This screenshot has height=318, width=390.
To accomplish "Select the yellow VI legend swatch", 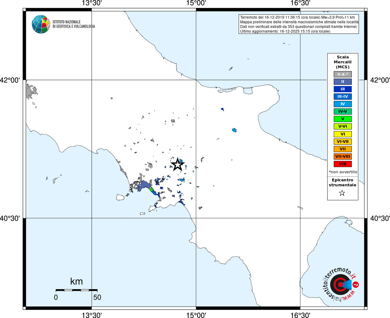I will point(342,134).
